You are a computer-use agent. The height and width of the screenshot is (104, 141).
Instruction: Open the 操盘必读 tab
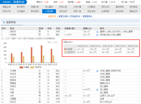pos(7,7)
